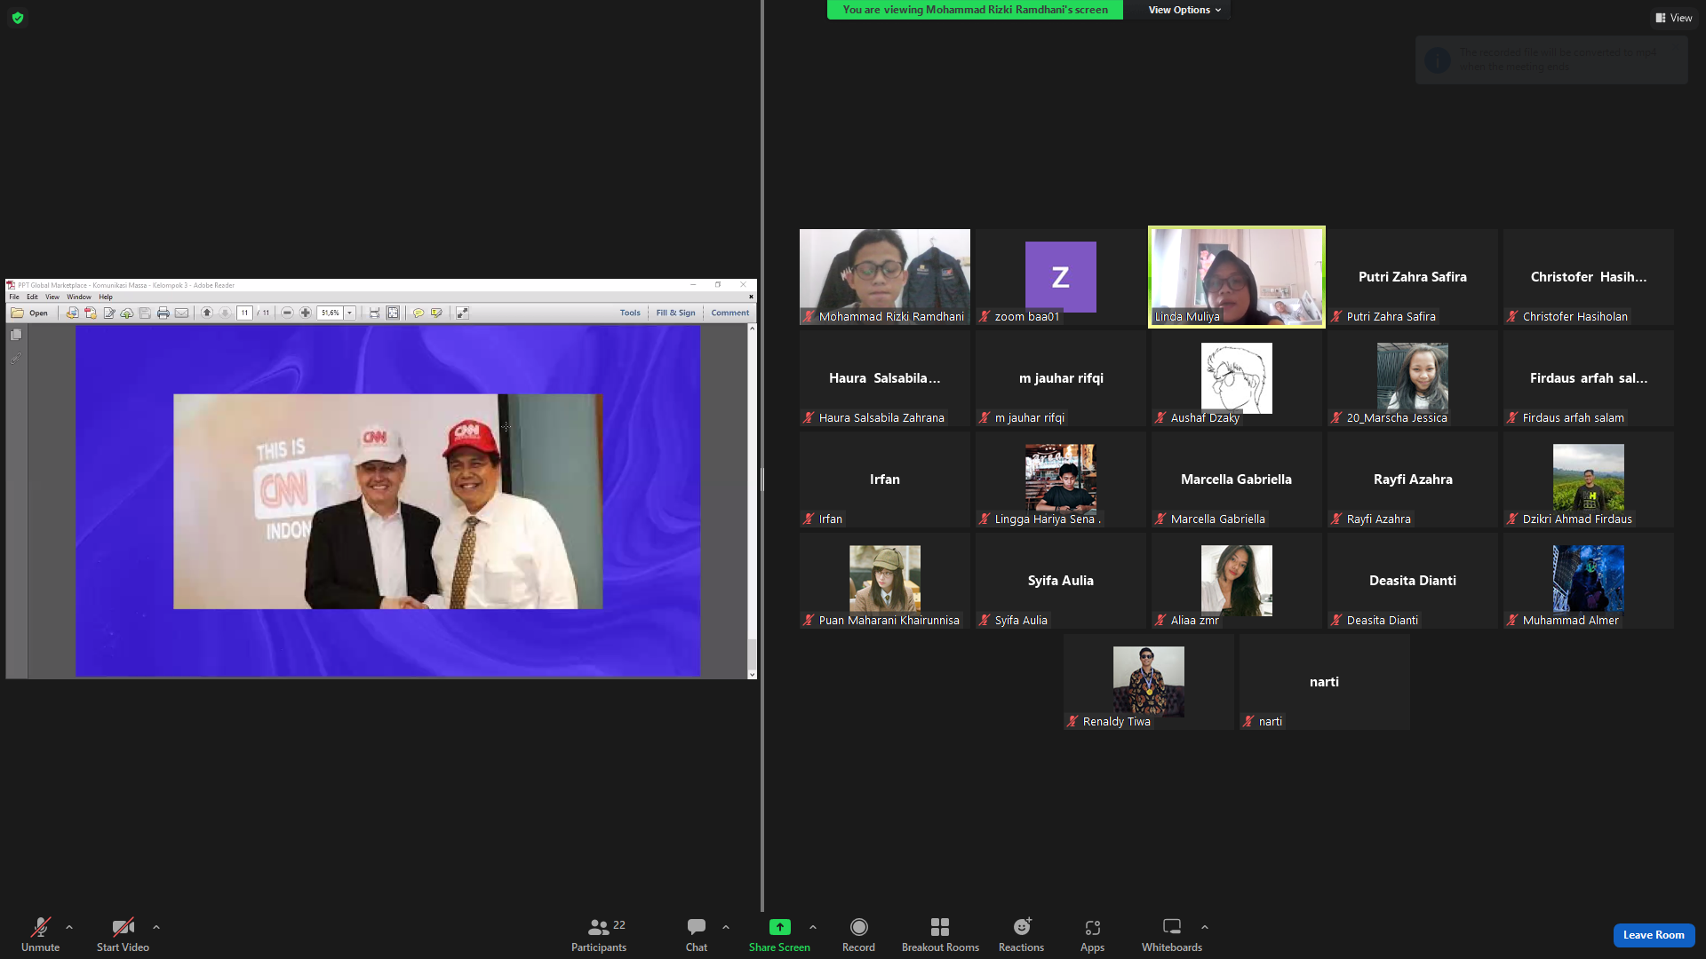
Task: Click the zoom percentage field 51,6%
Action: [331, 313]
